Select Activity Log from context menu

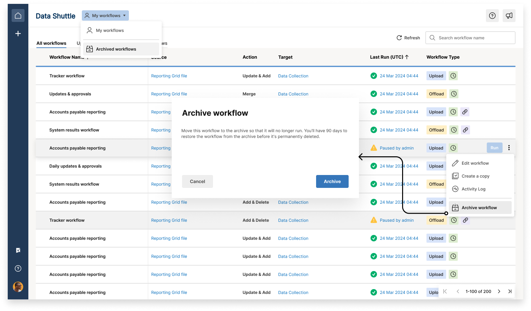click(473, 189)
